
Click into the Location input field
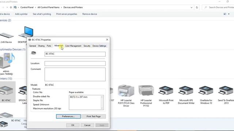[x=75, y=63]
